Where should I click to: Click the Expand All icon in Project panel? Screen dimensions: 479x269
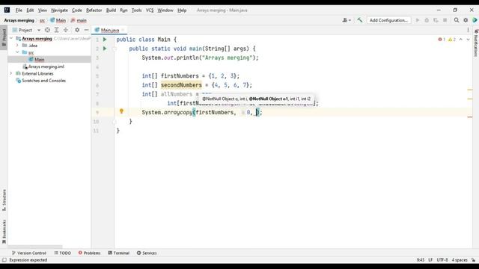[57, 30]
